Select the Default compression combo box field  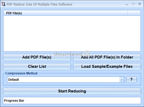pyautogui.click(x=66, y=79)
